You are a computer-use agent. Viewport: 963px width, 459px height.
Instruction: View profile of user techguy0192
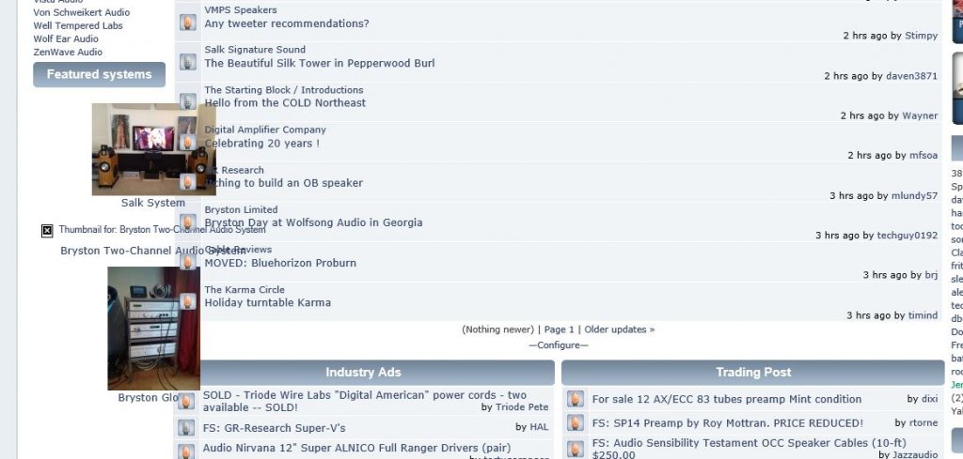coord(908,236)
